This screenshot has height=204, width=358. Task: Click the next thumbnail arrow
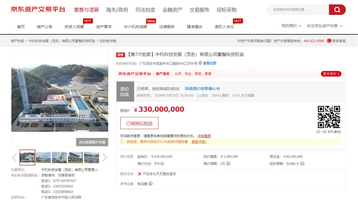tap(105, 157)
